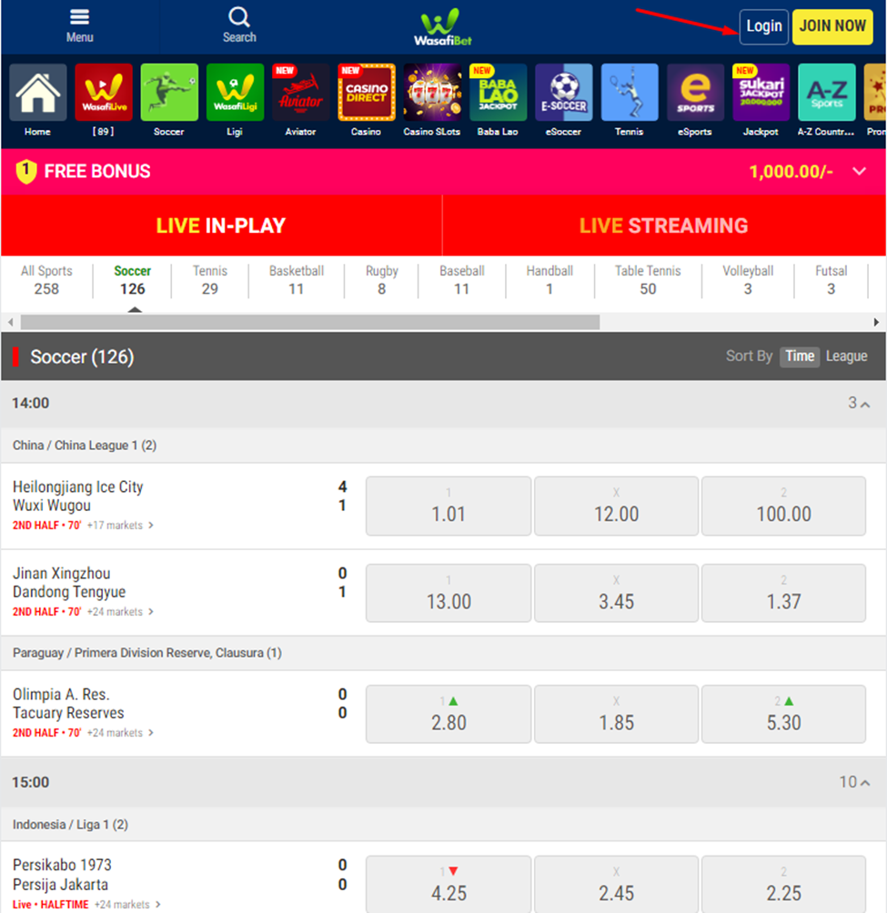The image size is (887, 913).
Task: Bet on Jinan Xingzhou win at 13.00
Action: point(449,593)
